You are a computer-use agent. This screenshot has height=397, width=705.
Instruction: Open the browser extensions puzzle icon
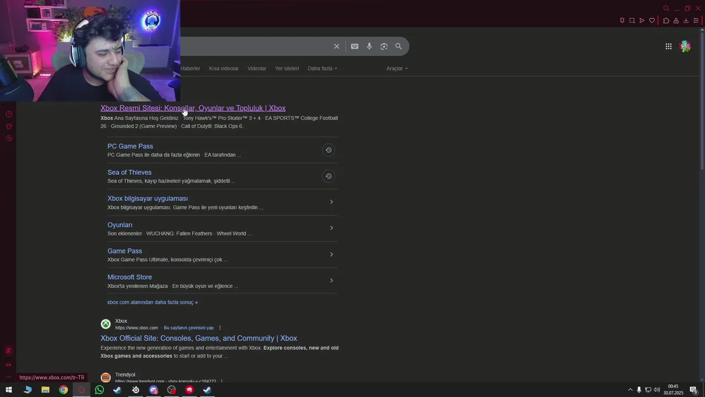click(x=666, y=20)
